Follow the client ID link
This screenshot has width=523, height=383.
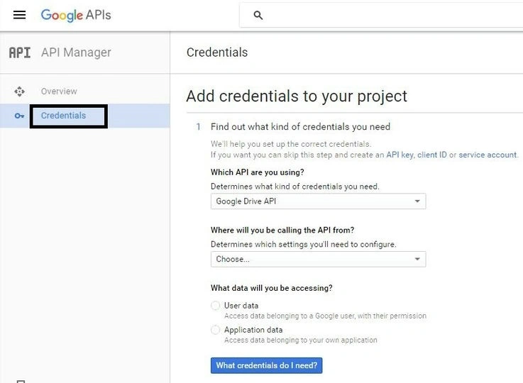coord(431,155)
